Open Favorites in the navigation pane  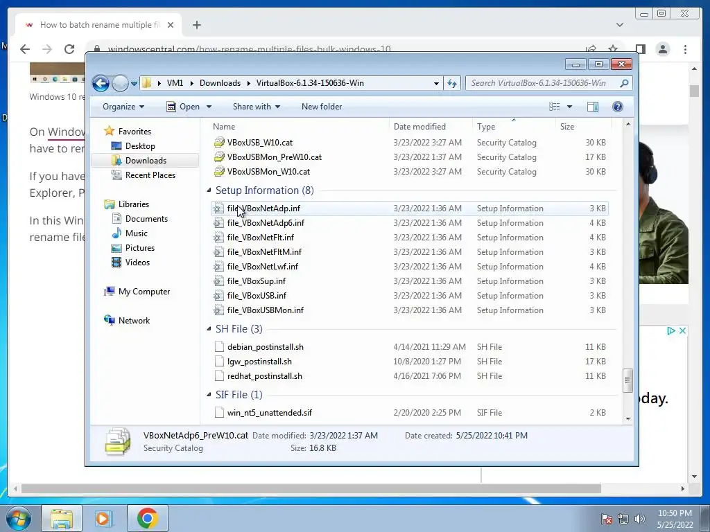[x=135, y=131]
